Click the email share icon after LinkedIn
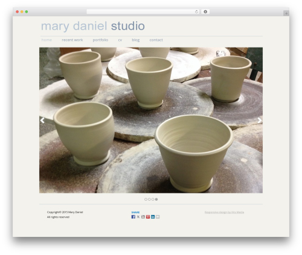302x255 pixels. coord(158,217)
